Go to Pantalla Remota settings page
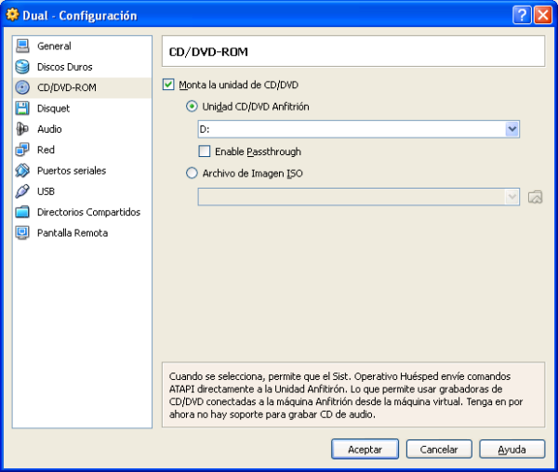The width and height of the screenshot is (558, 472). 72,233
